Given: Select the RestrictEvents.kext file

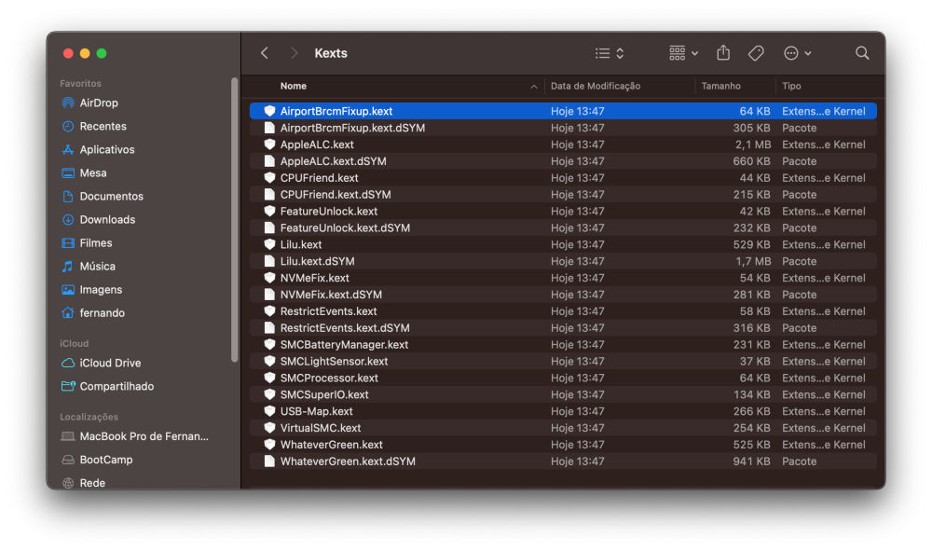Looking at the screenshot, I should click(x=563, y=310).
